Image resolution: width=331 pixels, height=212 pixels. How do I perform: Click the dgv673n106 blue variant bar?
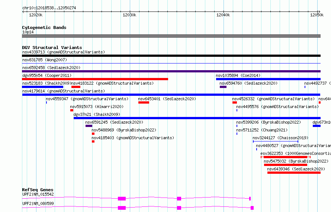pos(316,126)
